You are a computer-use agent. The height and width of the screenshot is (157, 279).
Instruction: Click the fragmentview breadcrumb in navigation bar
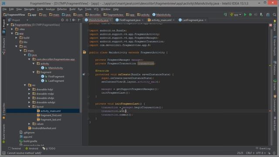[113, 14]
